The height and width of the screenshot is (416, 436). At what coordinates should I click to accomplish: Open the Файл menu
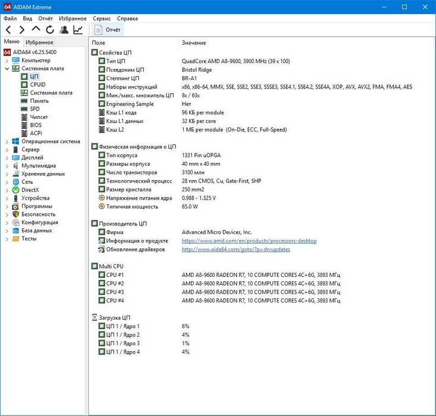click(x=10, y=18)
